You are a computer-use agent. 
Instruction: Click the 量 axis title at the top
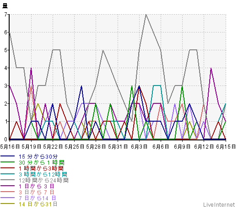point(5,6)
